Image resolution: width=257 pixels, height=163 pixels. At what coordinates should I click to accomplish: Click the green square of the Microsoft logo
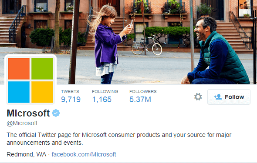click(x=42, y=69)
